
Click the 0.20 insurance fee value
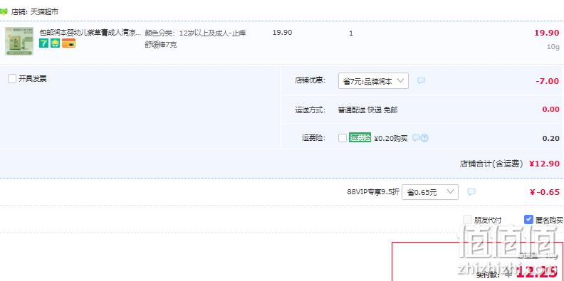tap(550, 138)
